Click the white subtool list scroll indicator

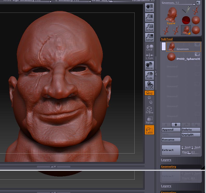pyautogui.click(x=164, y=46)
